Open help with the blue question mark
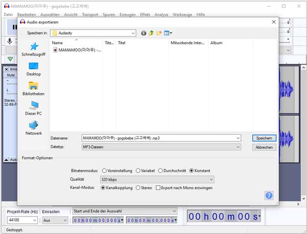Viewport: 307px width, 234px height. [269, 195]
